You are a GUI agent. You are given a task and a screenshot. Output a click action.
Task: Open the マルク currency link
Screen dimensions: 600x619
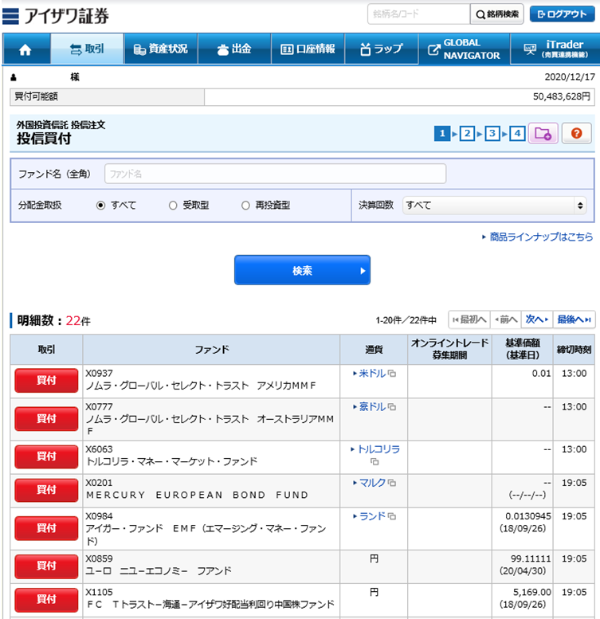pyautogui.click(x=372, y=483)
